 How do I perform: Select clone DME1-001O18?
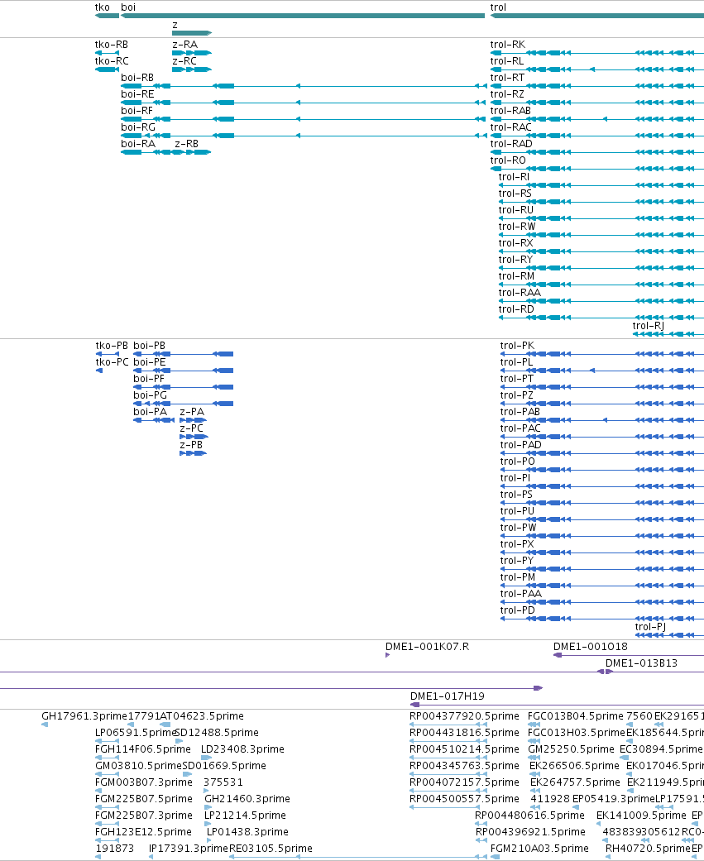point(591,646)
